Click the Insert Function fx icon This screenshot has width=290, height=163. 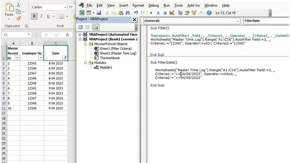pyautogui.click(x=68, y=35)
